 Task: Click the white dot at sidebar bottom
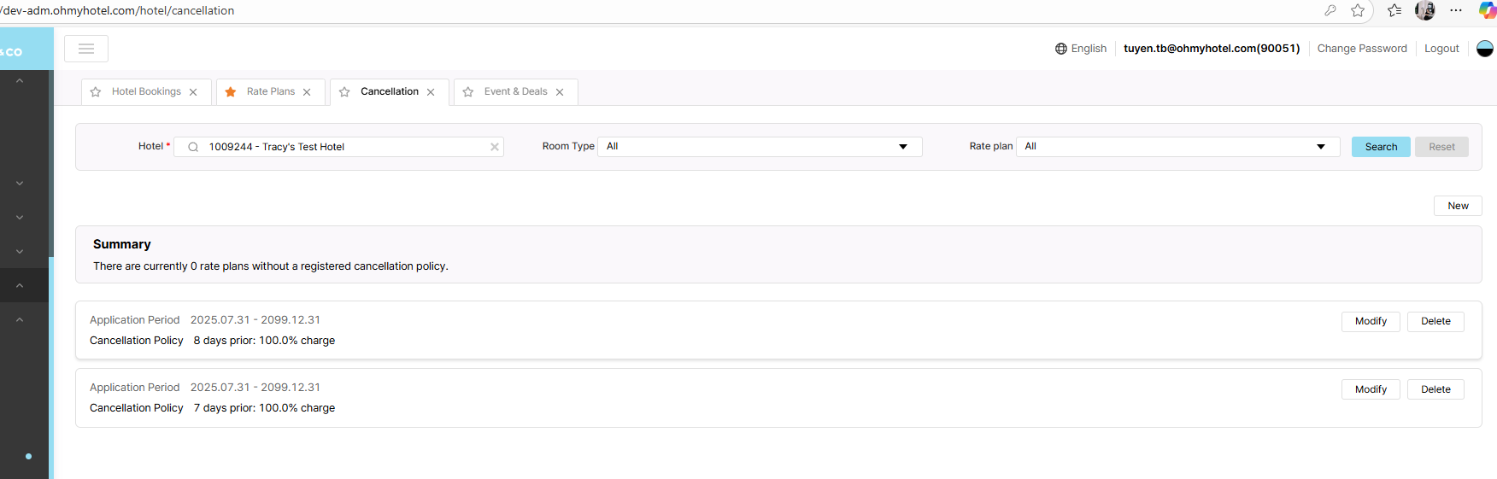28,457
